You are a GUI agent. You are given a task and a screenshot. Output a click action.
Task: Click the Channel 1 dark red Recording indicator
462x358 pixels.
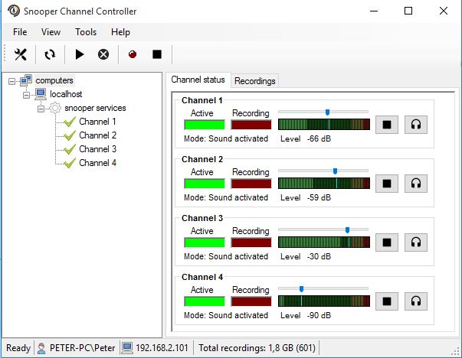tap(251, 125)
